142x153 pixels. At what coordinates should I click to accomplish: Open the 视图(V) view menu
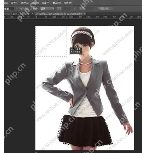(46, 3)
